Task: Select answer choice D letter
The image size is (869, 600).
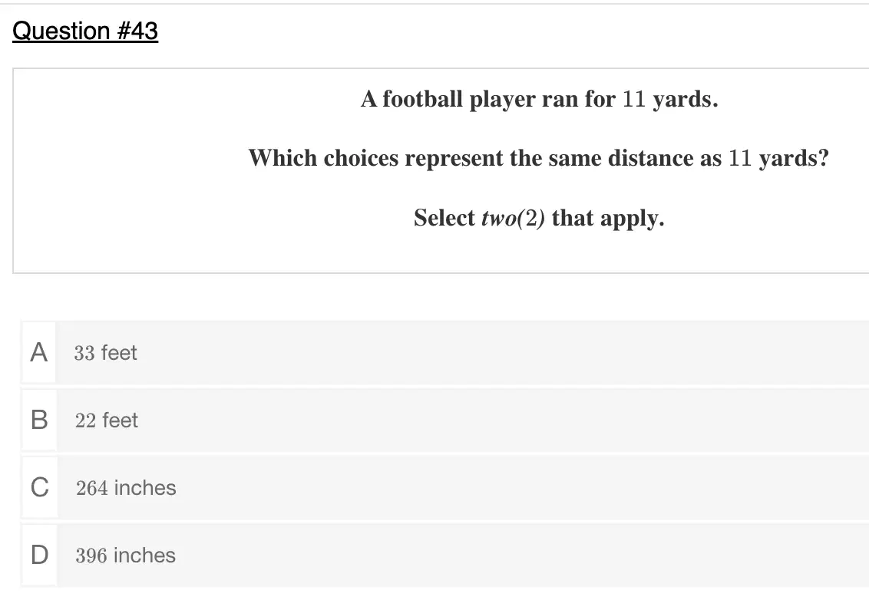Action: (x=39, y=555)
